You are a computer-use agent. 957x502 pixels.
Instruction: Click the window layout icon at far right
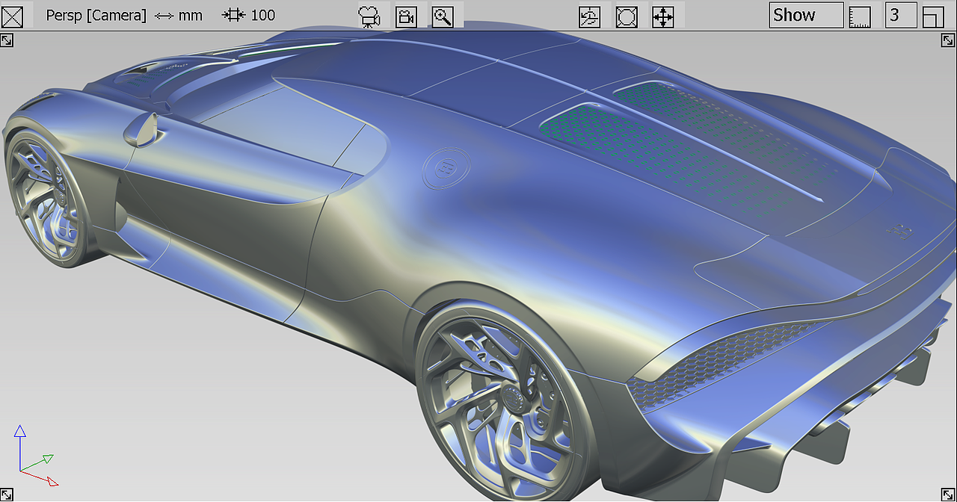(x=934, y=15)
